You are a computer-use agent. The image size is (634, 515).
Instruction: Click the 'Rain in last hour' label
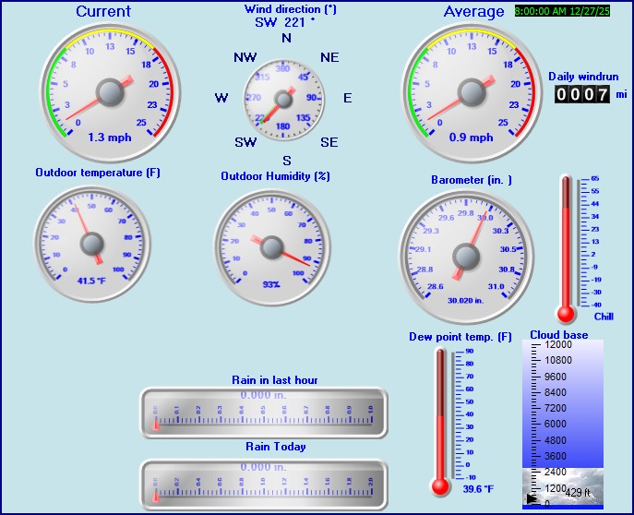click(x=275, y=380)
